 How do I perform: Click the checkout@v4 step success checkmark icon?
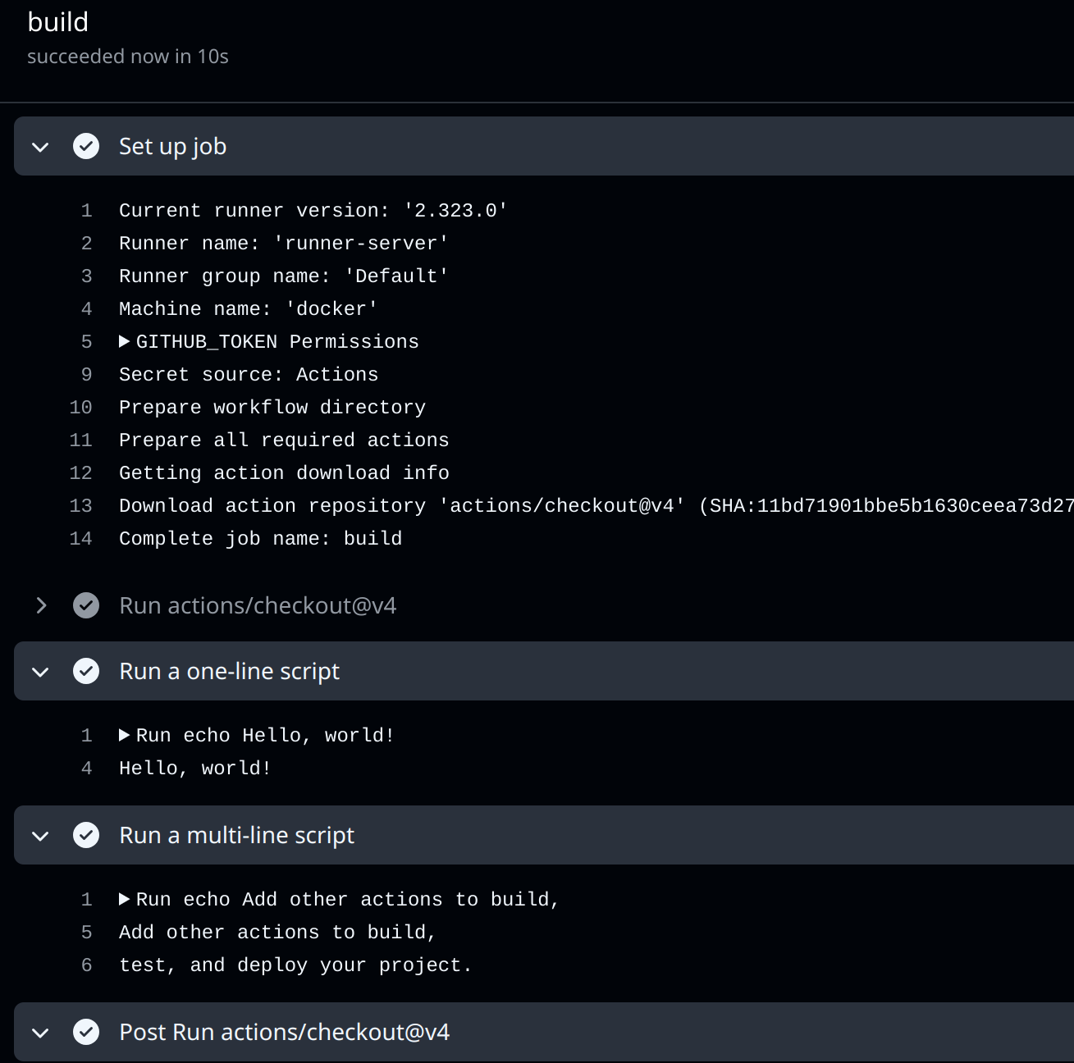(x=86, y=605)
